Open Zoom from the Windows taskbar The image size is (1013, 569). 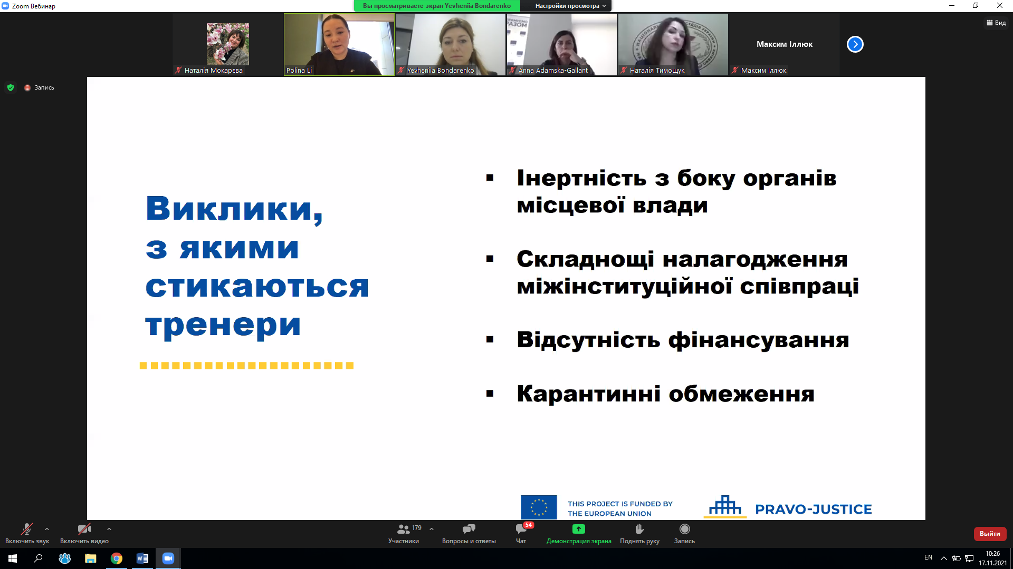[168, 558]
